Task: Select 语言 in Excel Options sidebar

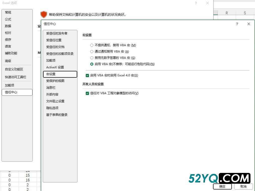Action: pyautogui.click(x=17, y=46)
